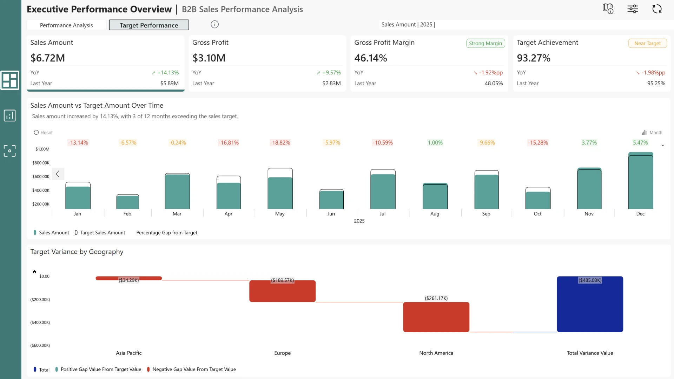Open the dashboard overview page icon in sidebar
Viewport: 674px width, 379px height.
pyautogui.click(x=10, y=80)
